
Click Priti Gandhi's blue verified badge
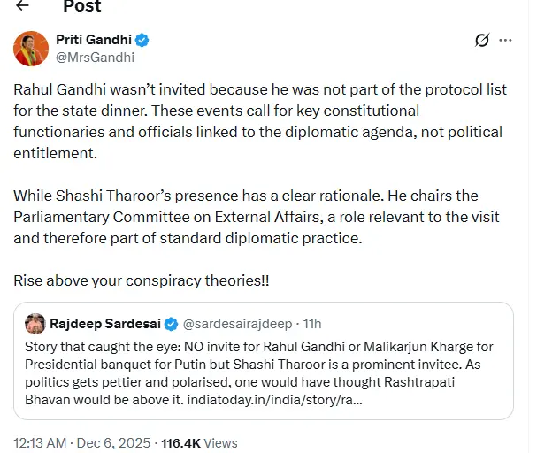pos(142,40)
